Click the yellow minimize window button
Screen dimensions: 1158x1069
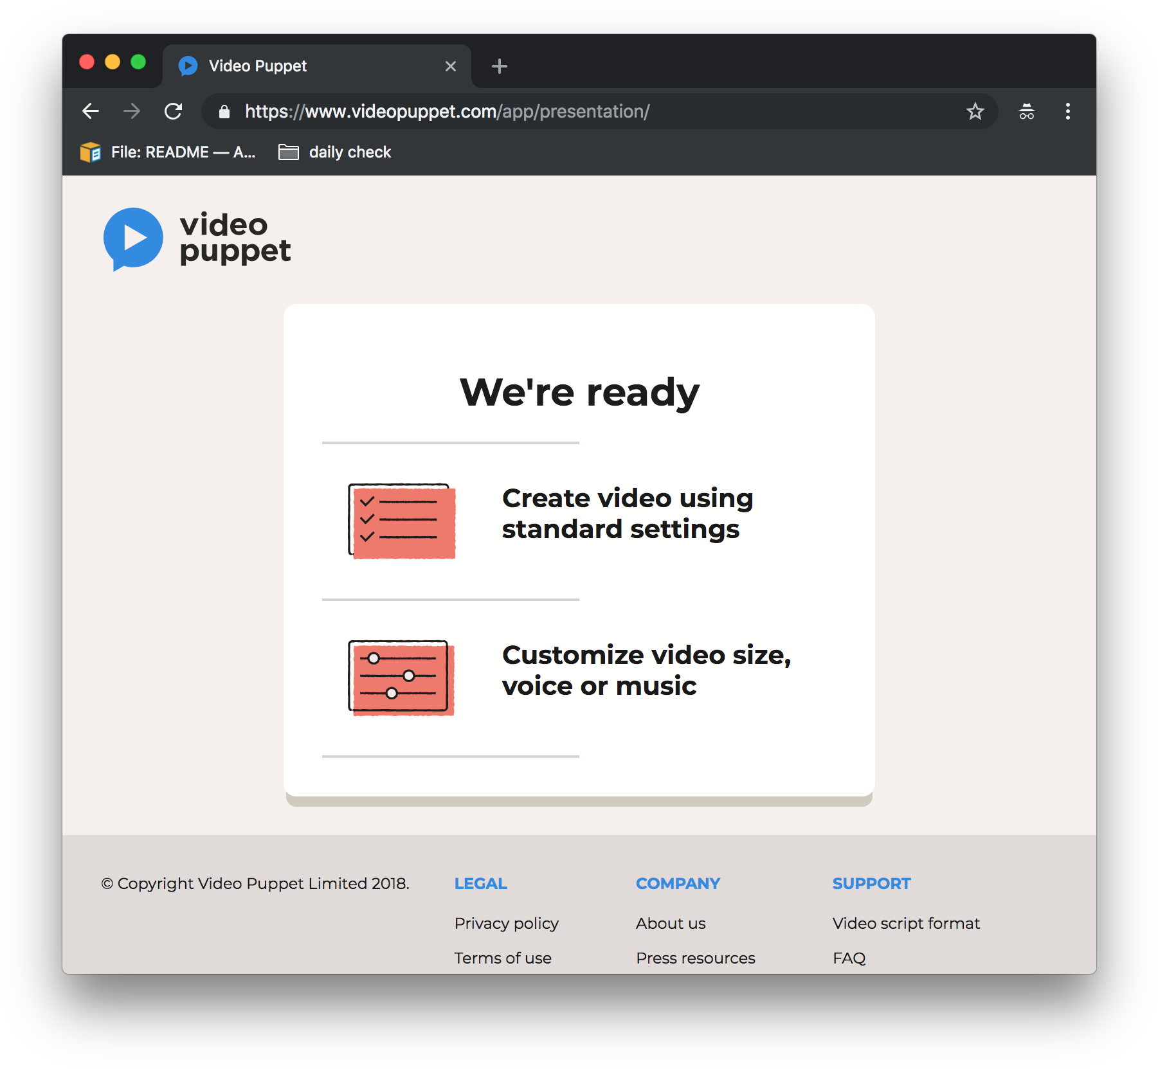point(113,62)
